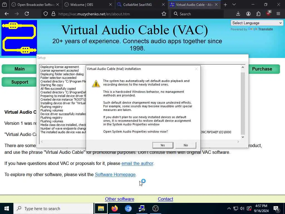Open the Firefox account icon
Image resolution: width=285 pixels, height=214 pixels.
coord(248,14)
